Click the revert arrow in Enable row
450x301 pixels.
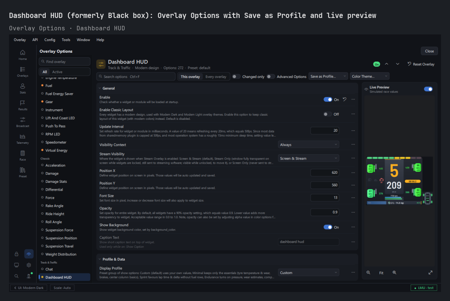344,99
